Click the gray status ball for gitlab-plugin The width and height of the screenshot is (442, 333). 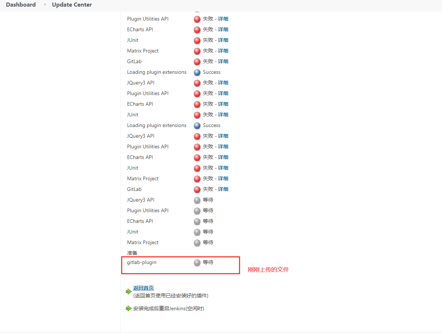coord(197,263)
